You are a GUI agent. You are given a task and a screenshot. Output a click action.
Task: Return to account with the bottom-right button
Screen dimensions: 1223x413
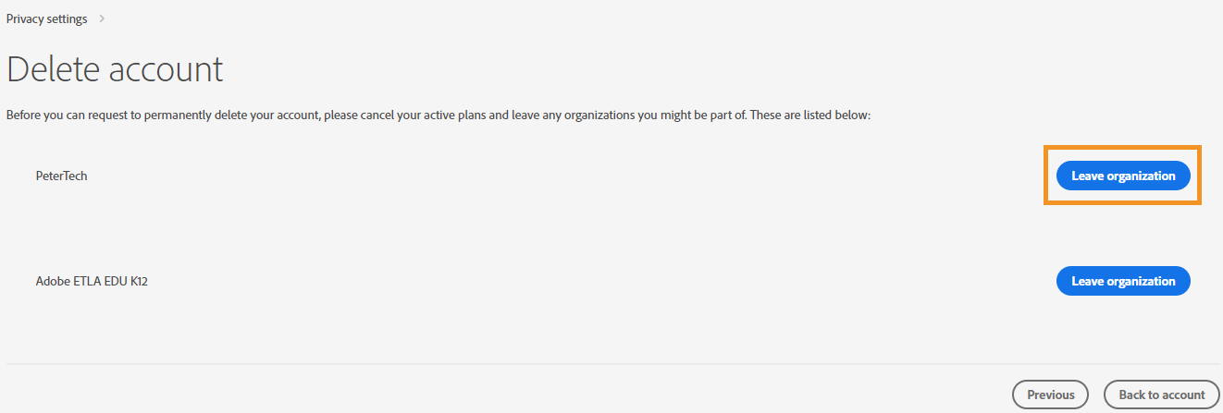point(1161,395)
